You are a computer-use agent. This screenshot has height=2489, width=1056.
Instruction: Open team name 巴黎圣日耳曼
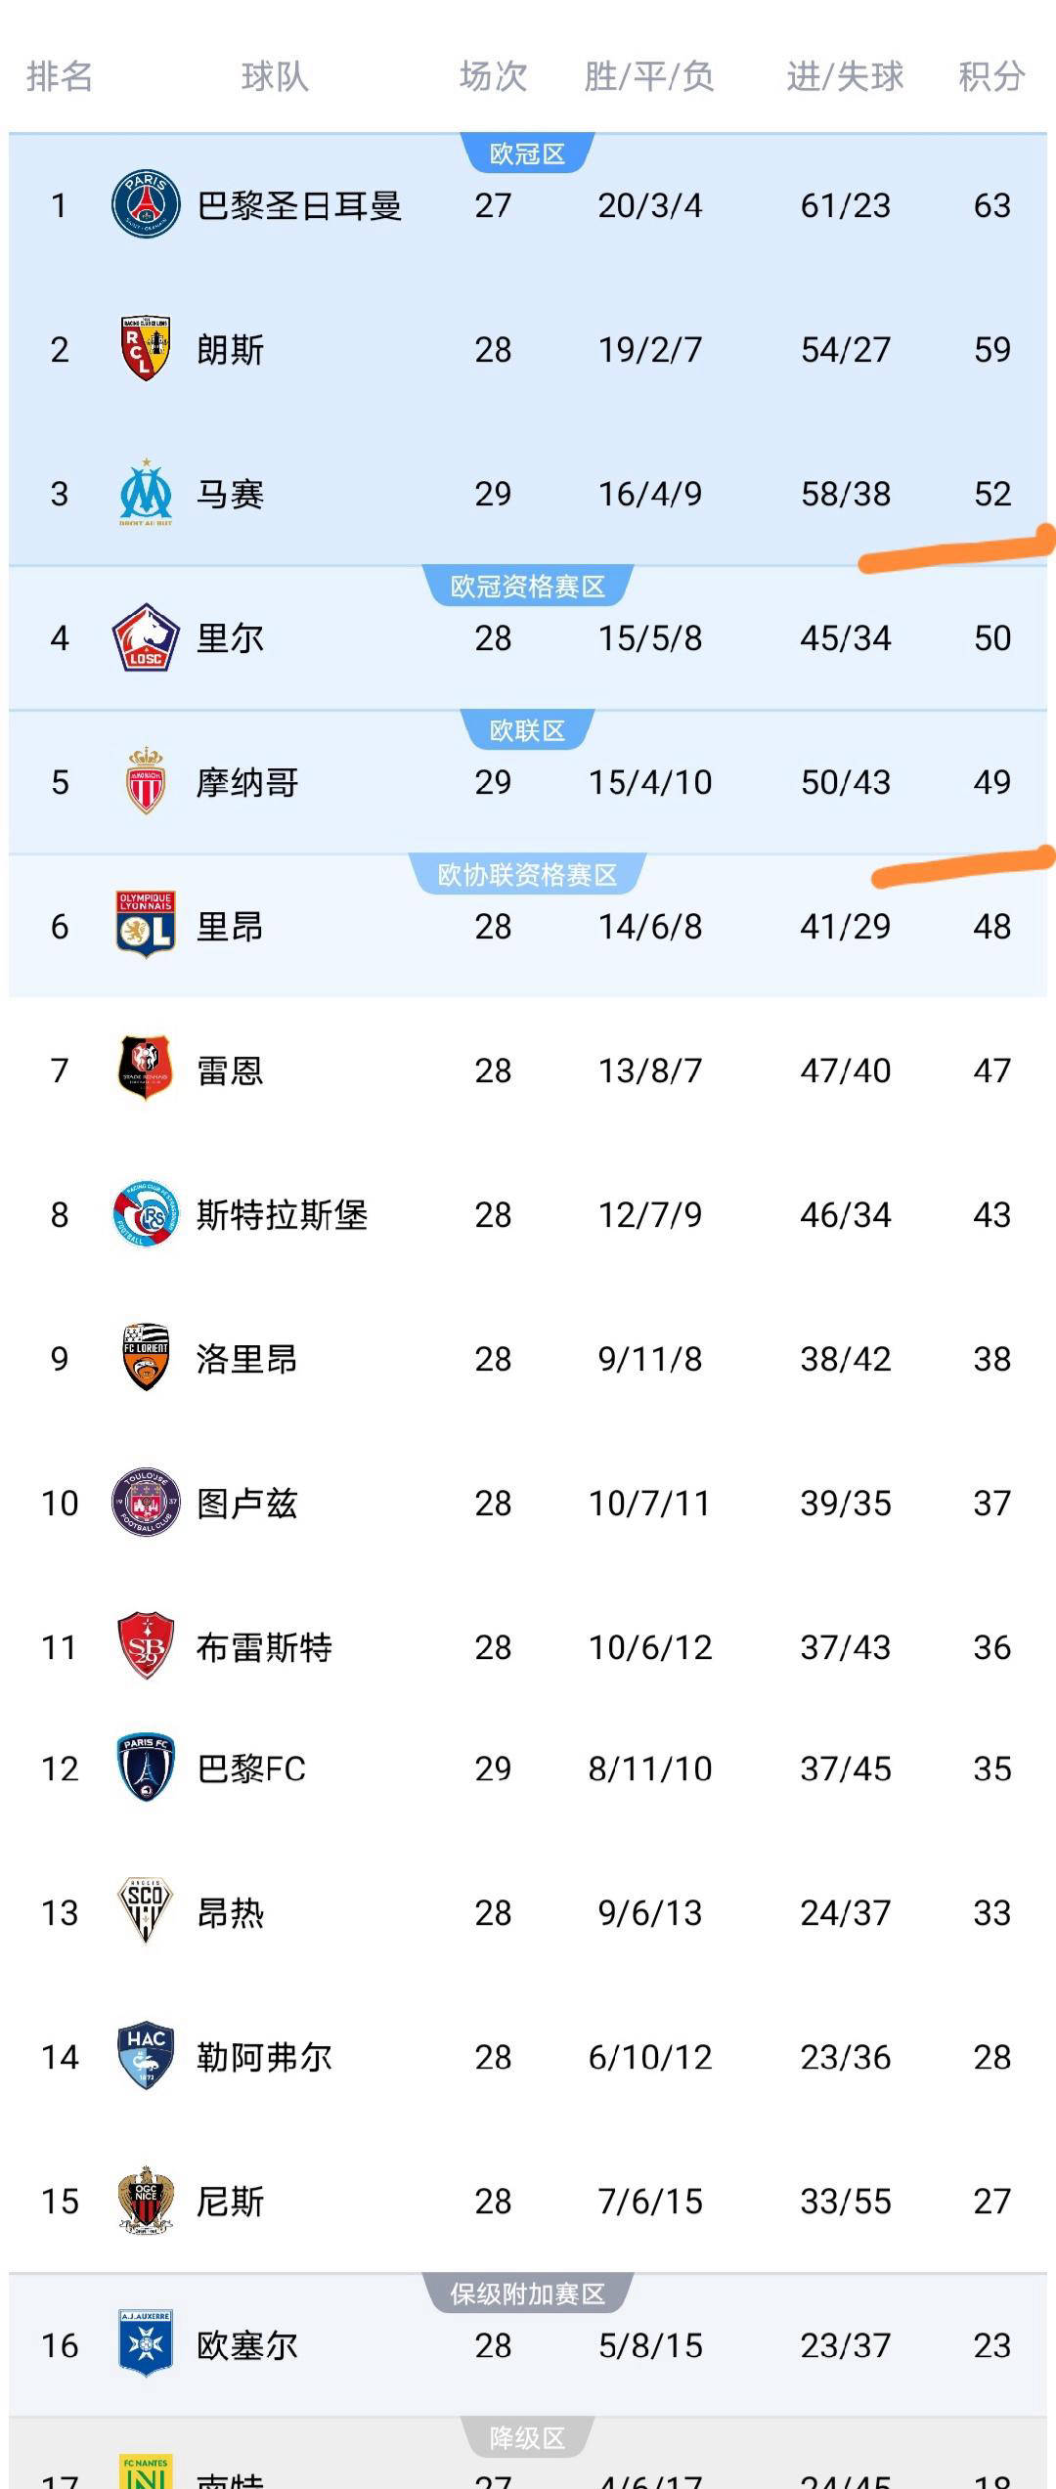299,205
